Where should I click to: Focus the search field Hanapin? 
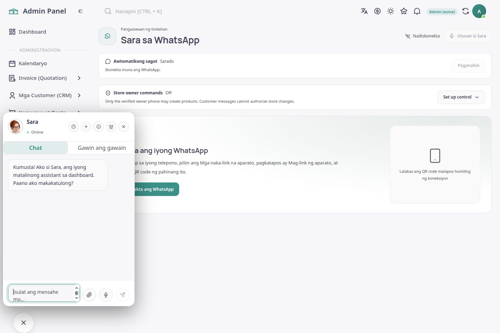(139, 11)
